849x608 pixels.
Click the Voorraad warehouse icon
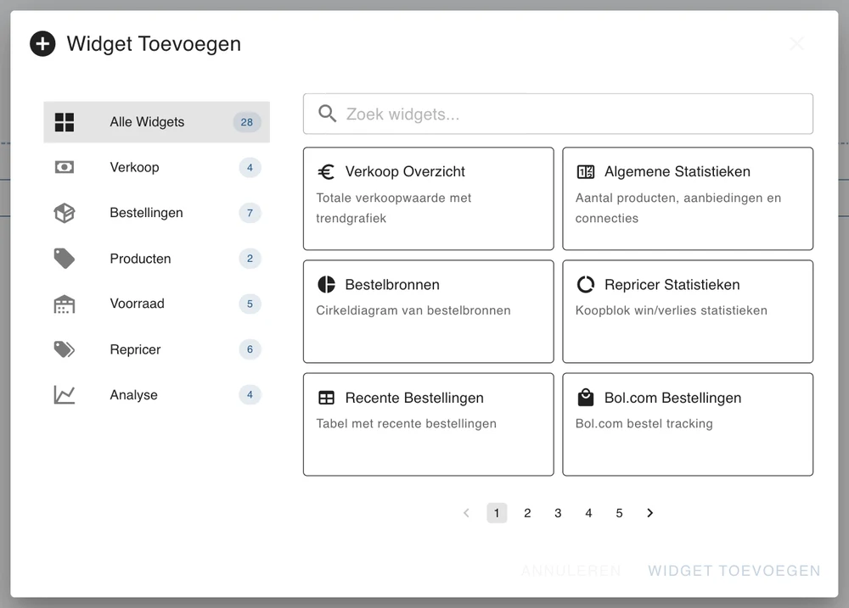coord(65,304)
